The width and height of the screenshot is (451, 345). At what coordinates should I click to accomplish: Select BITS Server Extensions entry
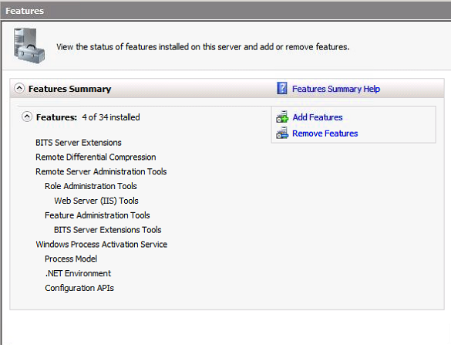(x=79, y=143)
